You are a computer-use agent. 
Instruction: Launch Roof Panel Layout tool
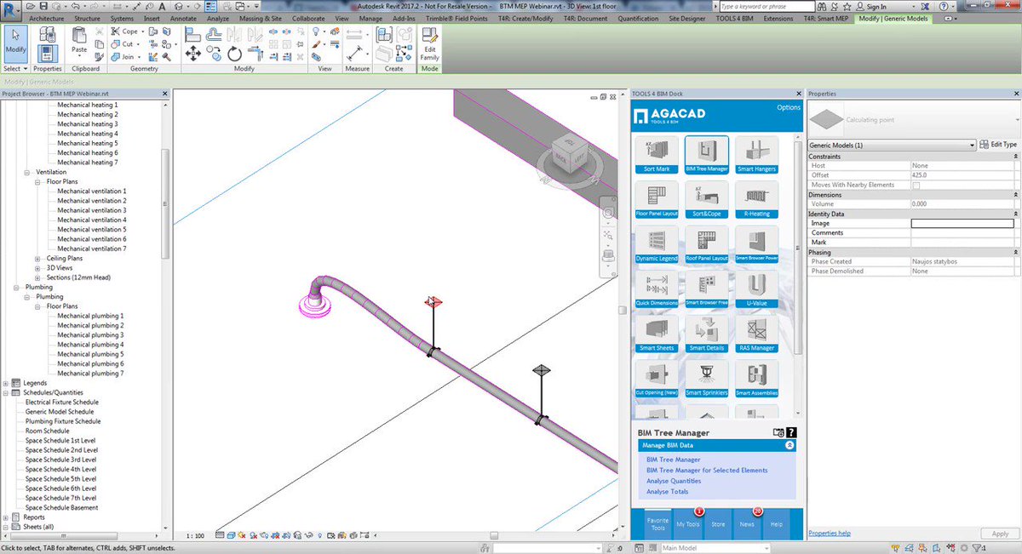pos(706,244)
